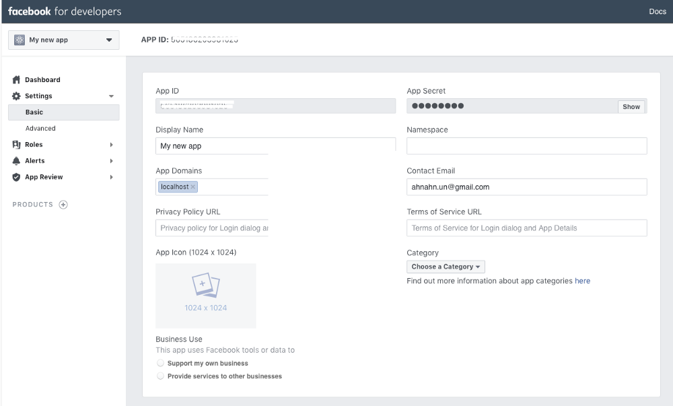Expand the App Review submenu arrow

111,177
